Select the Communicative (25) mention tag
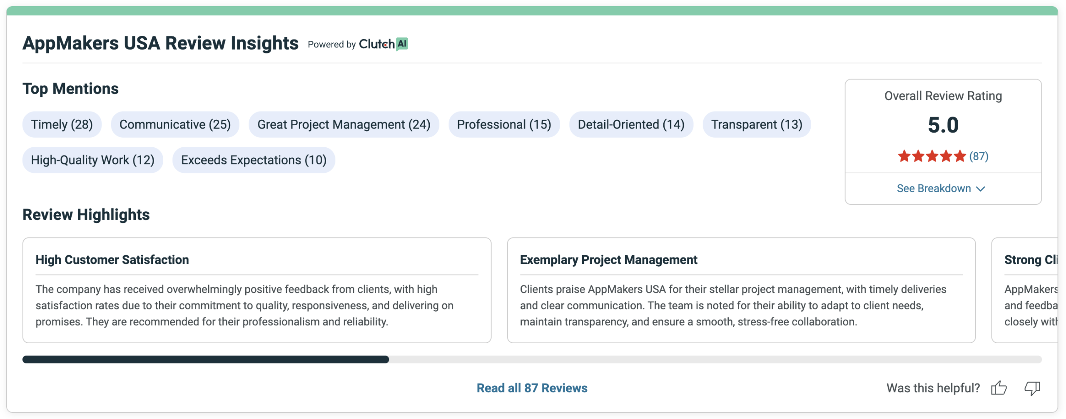The height and width of the screenshot is (419, 1066). click(x=175, y=124)
